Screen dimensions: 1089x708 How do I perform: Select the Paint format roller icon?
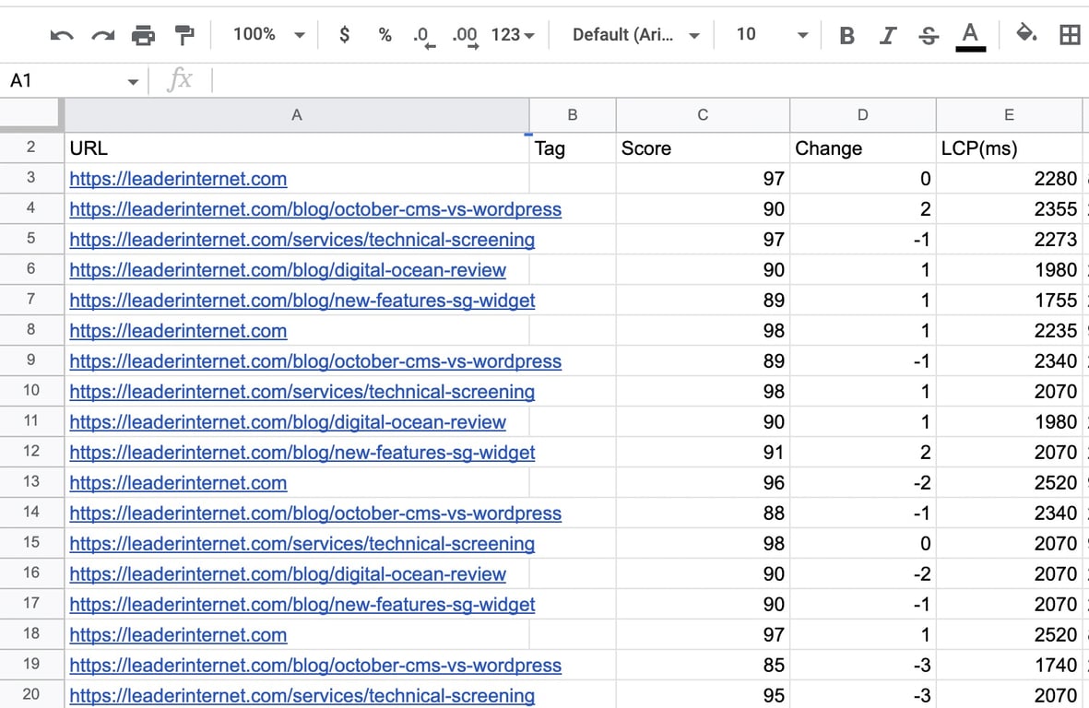(x=185, y=35)
